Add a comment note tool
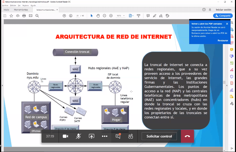The height and width of the screenshot is (152, 236). (x=148, y=16)
